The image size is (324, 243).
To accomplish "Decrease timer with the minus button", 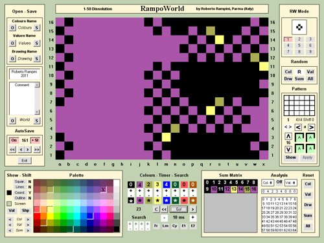I will pyautogui.click(x=165, y=218).
